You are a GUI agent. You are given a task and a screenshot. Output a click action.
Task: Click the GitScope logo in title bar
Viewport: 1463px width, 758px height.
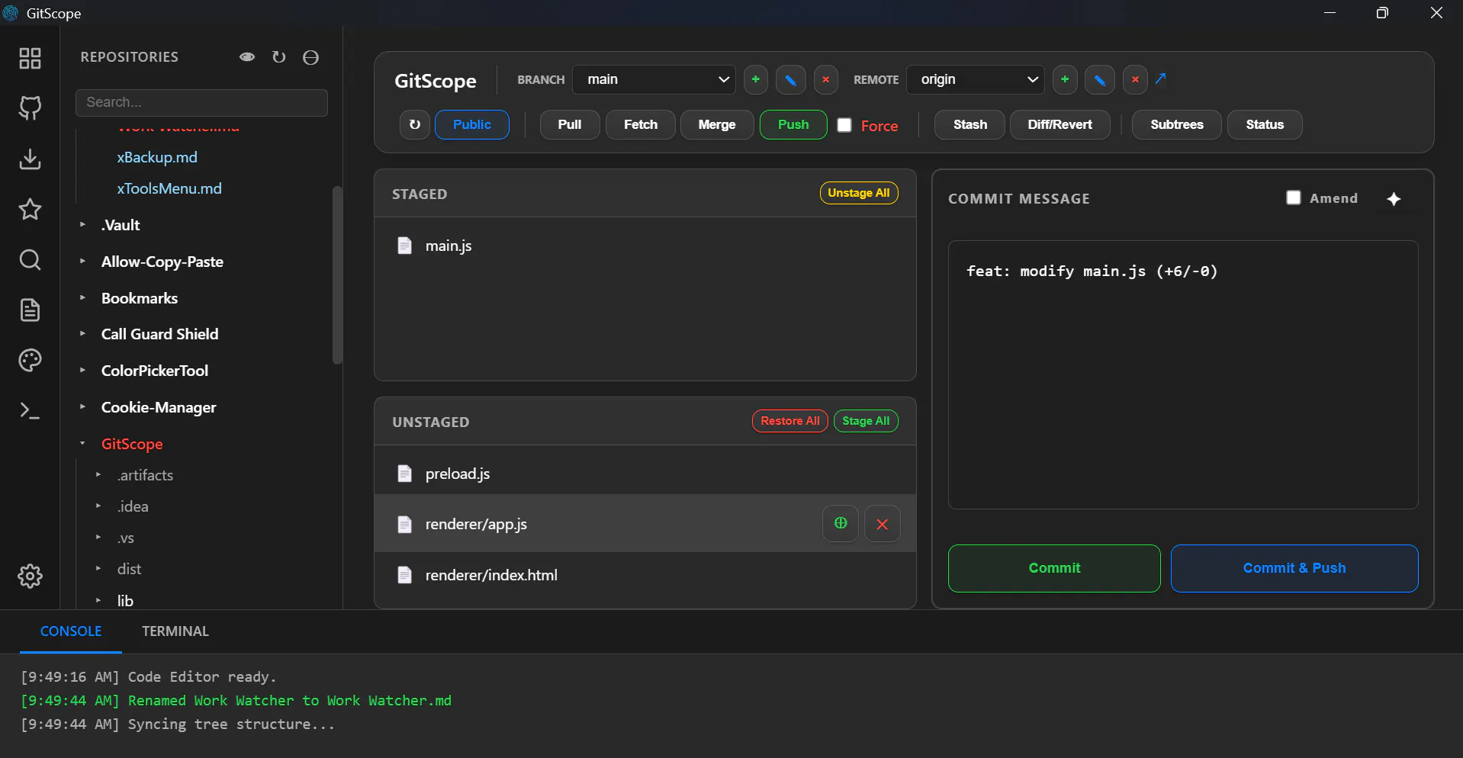(x=11, y=13)
